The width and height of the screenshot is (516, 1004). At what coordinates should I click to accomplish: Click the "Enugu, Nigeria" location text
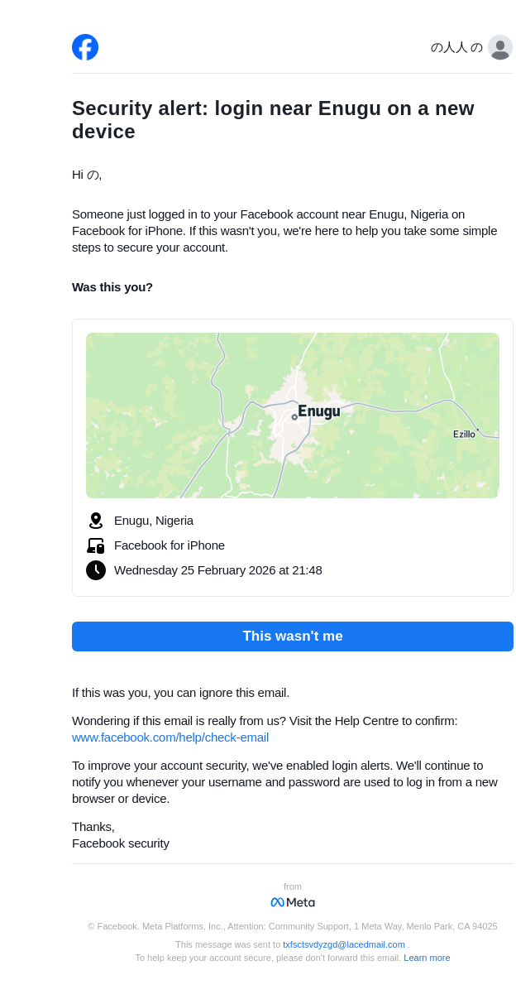point(154,521)
